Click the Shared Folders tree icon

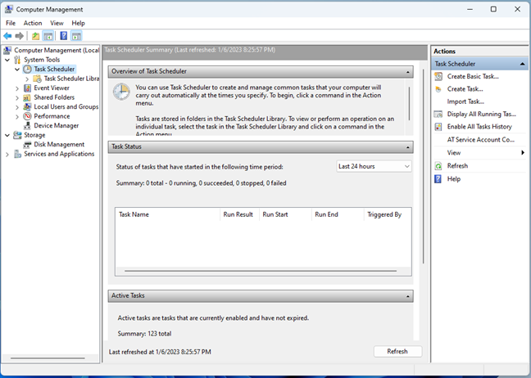click(27, 97)
